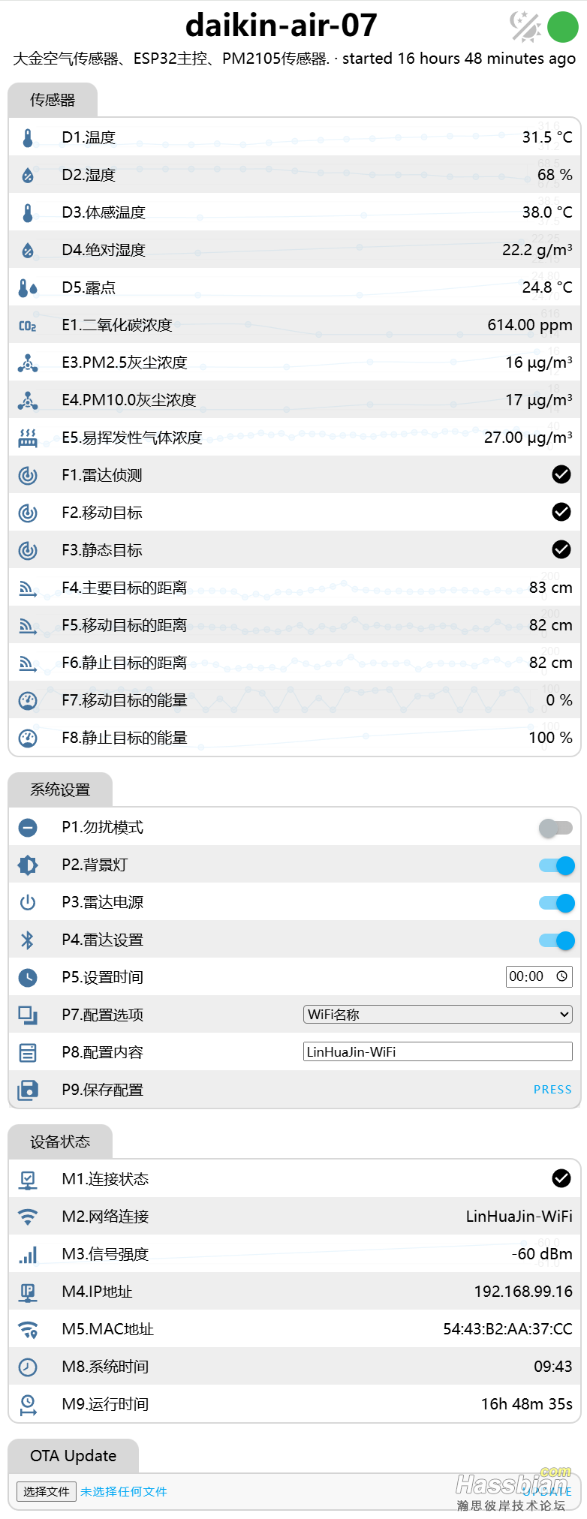
Task: Turn off the P2.背景灯 switch
Action: pos(557,865)
